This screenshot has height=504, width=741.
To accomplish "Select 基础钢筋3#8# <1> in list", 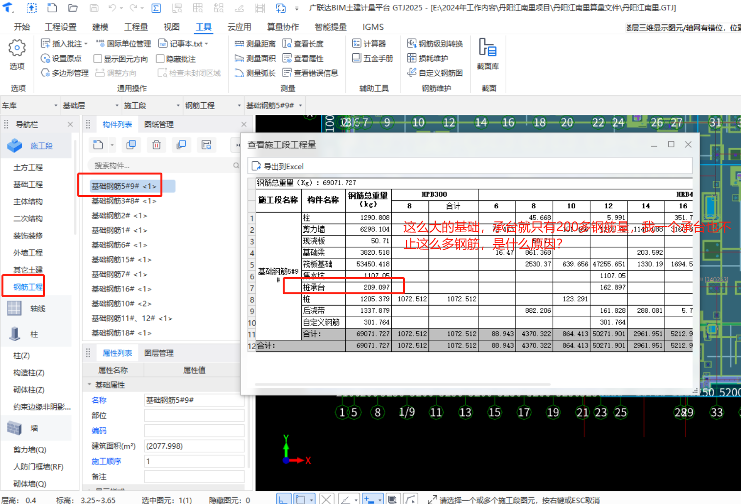I will point(124,201).
